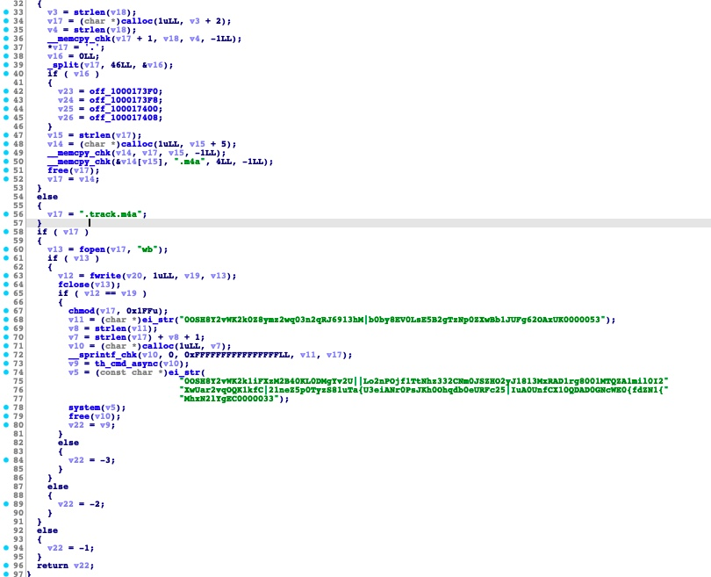This screenshot has height=577, width=711.
Task: Click the v22 = -1 assignment
Action: point(71,548)
